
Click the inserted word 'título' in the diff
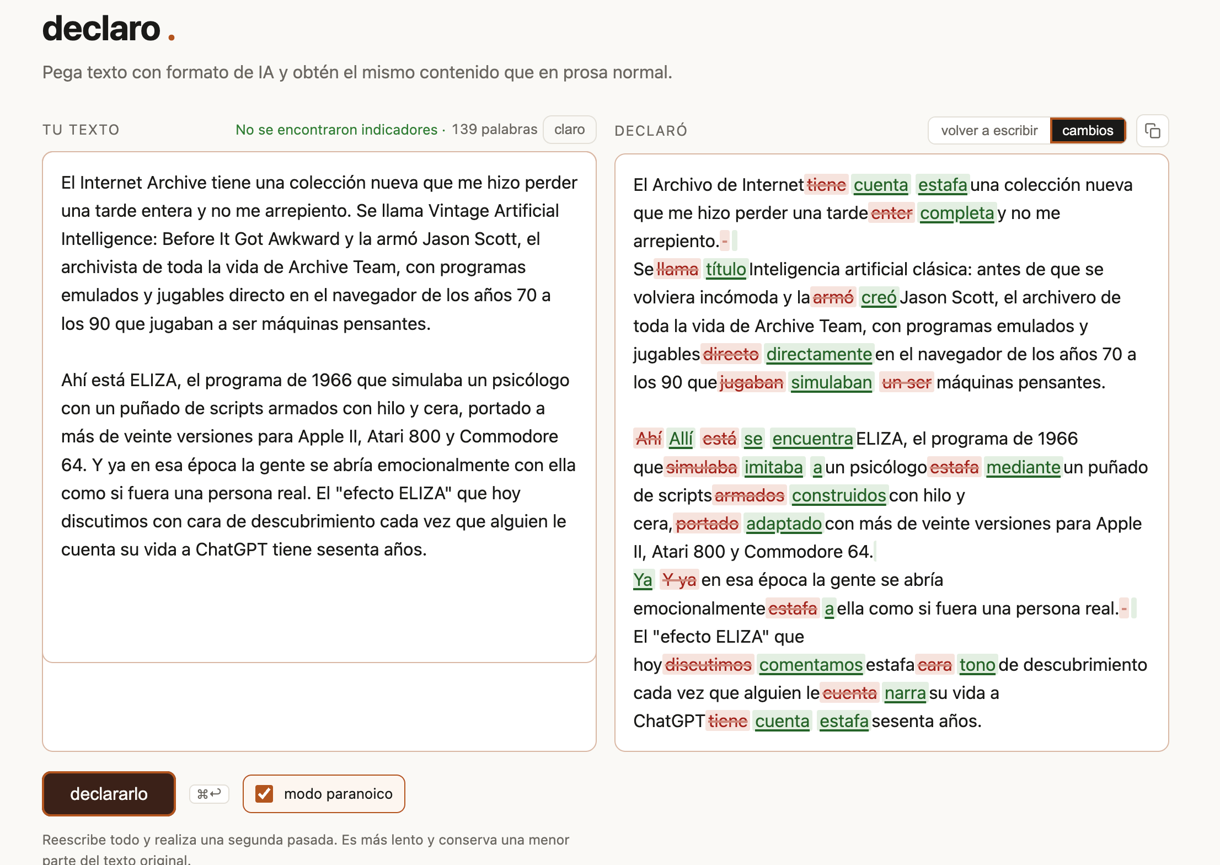726,269
